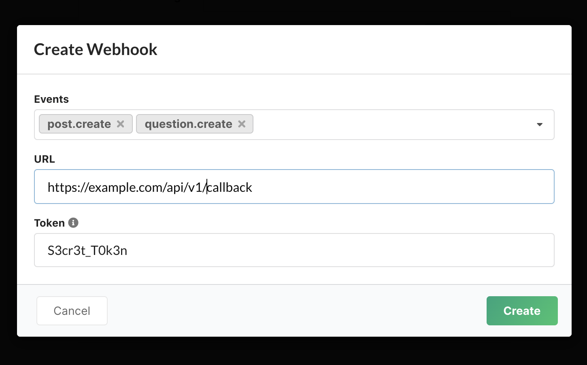Image resolution: width=587 pixels, height=365 pixels.
Task: Click the Token field label
Action: click(x=49, y=223)
